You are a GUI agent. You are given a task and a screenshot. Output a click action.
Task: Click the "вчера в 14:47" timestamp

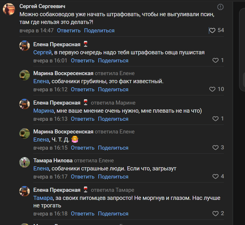coord(36,30)
